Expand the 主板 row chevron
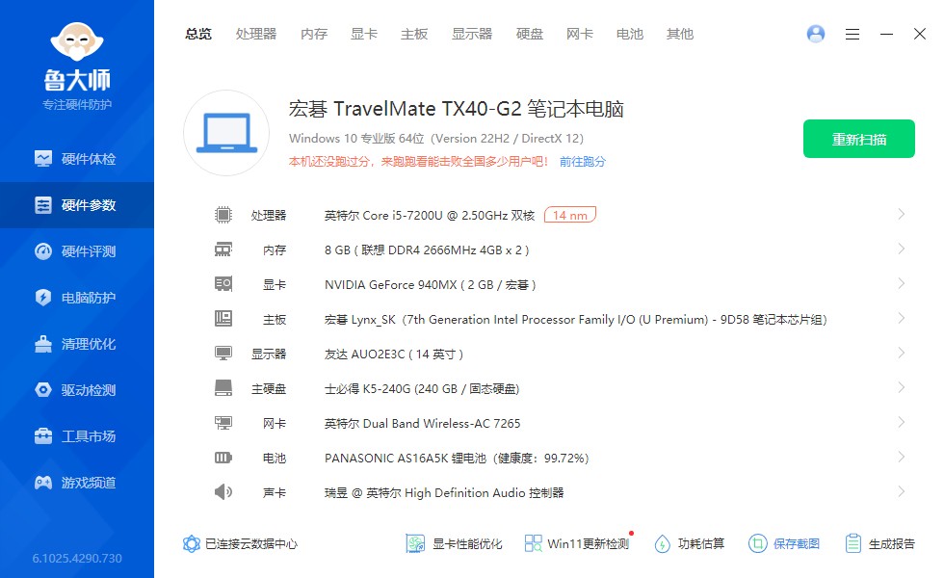Image resolution: width=944 pixels, height=578 pixels. [x=902, y=318]
